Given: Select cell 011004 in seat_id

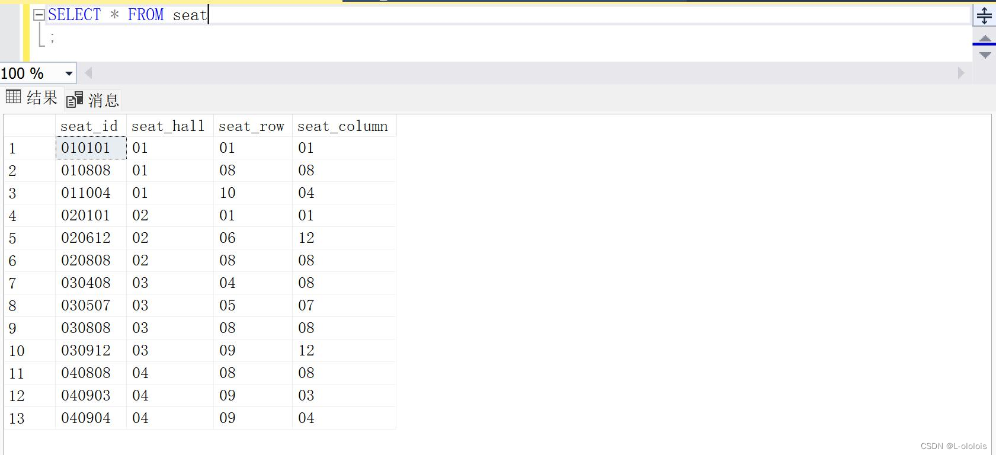Looking at the screenshot, I should click(x=91, y=193).
